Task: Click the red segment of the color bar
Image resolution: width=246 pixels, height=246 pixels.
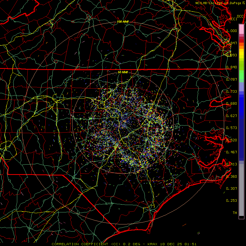Action: tap(241, 41)
